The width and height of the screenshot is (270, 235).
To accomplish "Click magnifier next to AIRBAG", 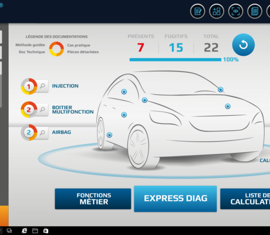I will 42,133.
